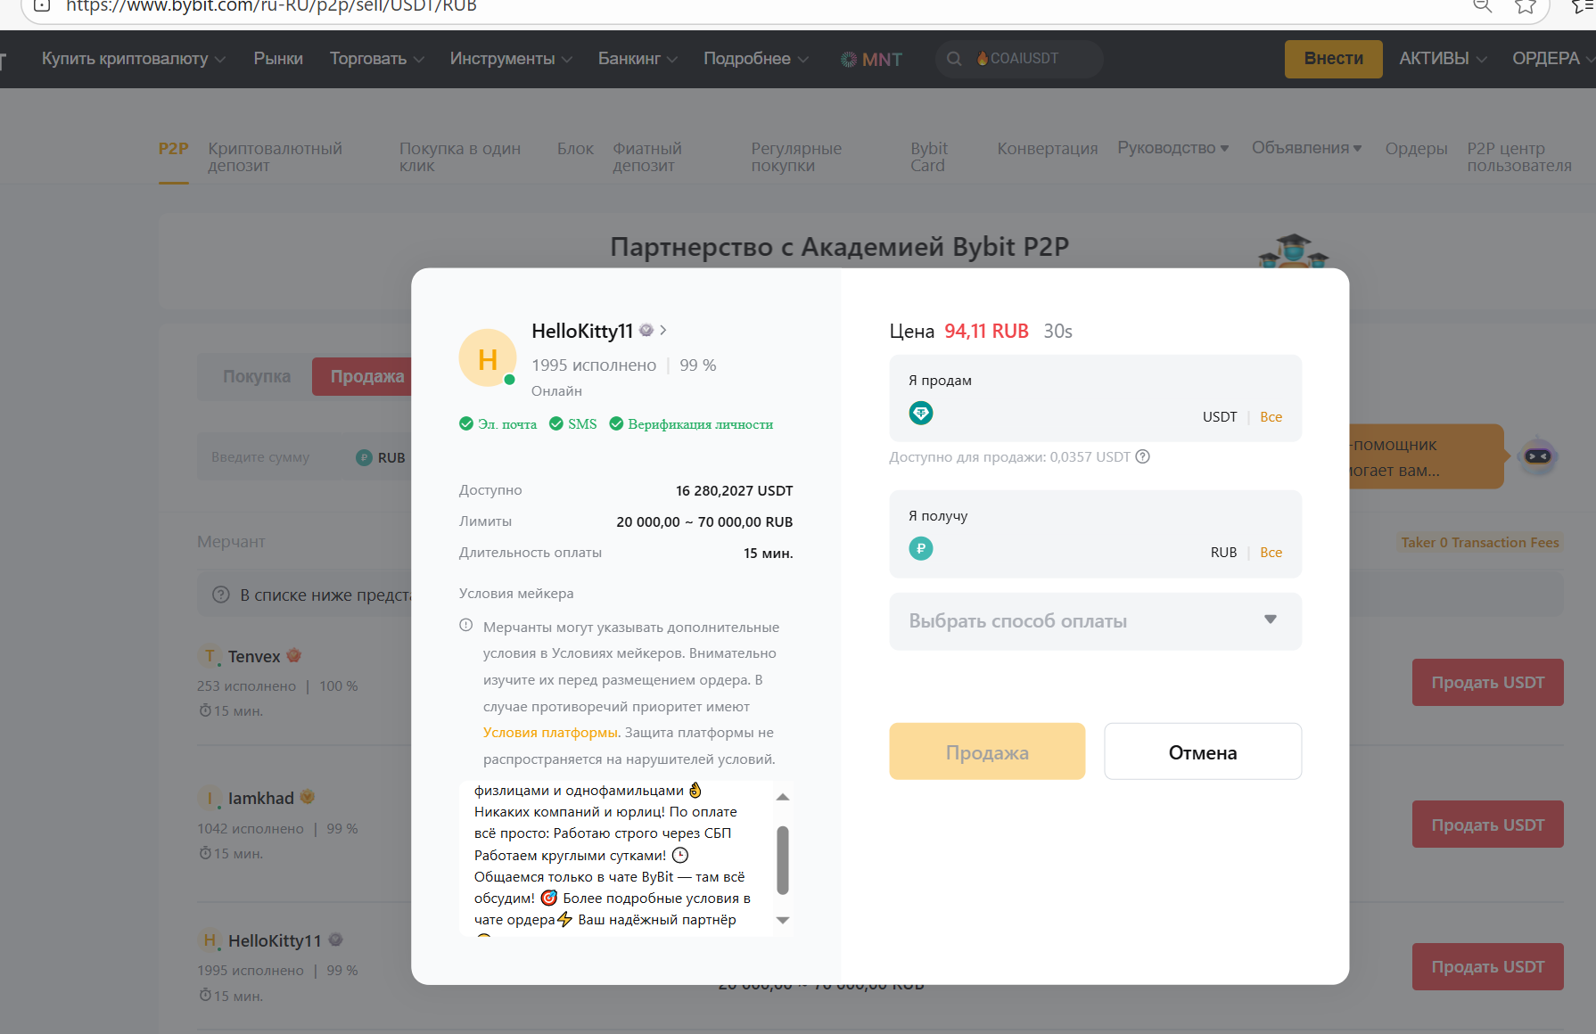Open the Криптовалютный депозит tab
Screen dimensions: 1596x1034
(275, 157)
